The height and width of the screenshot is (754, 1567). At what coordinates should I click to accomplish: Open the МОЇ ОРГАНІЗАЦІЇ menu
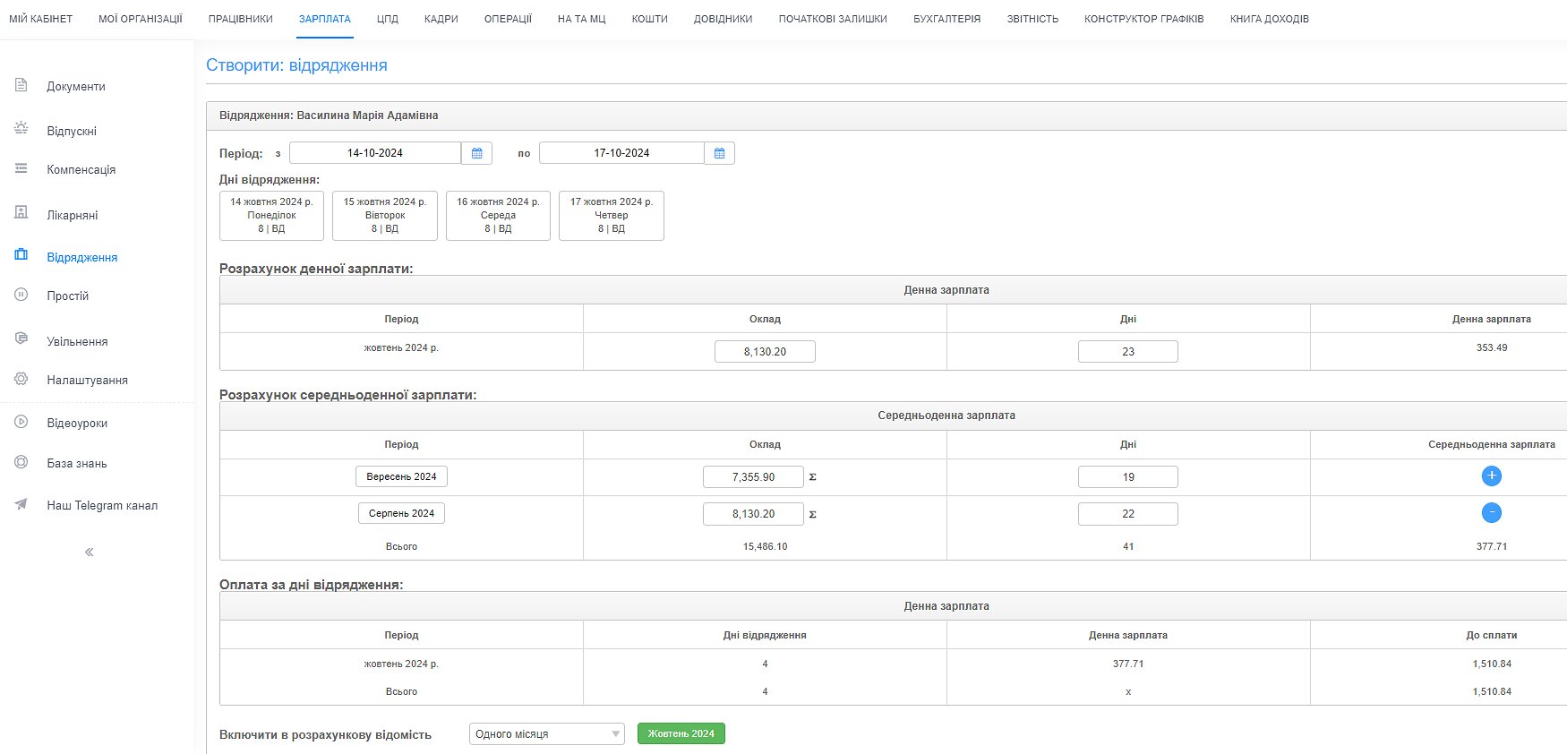coord(141,19)
